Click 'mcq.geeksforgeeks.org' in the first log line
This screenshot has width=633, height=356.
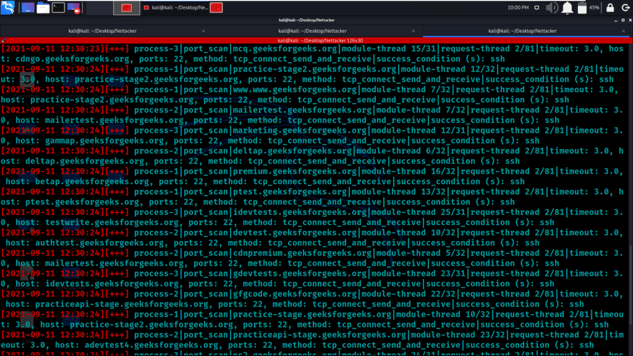pos(285,49)
